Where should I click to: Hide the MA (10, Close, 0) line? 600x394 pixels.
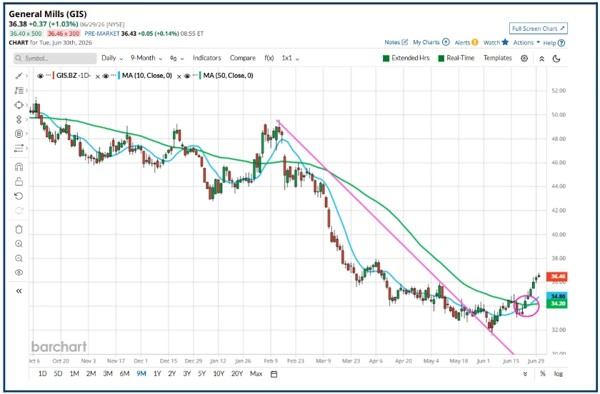click(x=106, y=76)
